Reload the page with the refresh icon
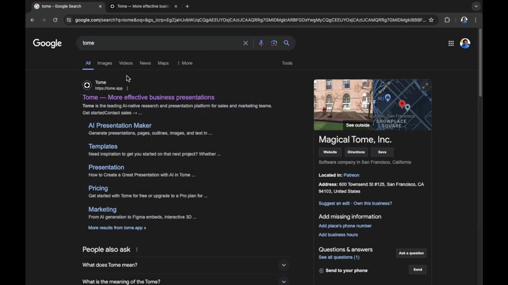The height and width of the screenshot is (285, 508). click(x=55, y=20)
